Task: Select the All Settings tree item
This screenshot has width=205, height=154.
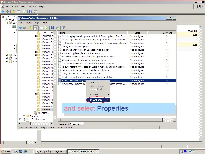Action: [x=43, y=113]
